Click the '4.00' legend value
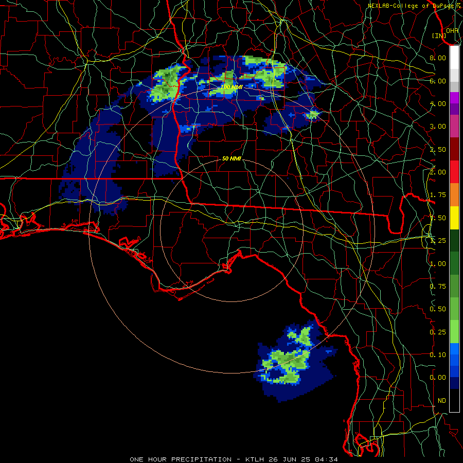The width and height of the screenshot is (463, 463). point(438,103)
